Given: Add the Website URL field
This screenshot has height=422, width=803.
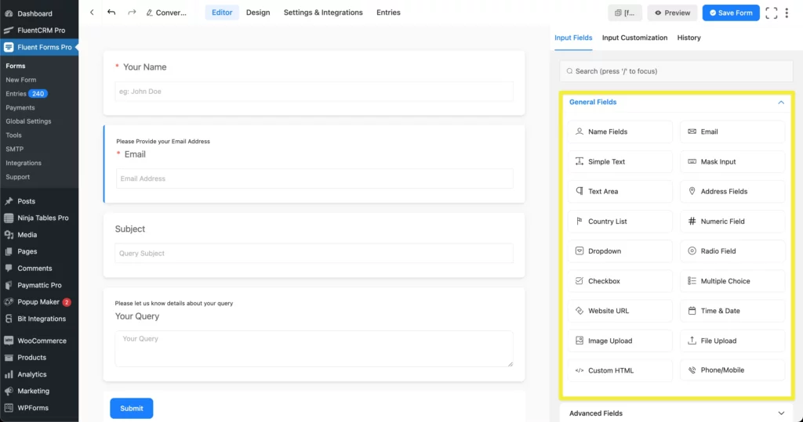Looking at the screenshot, I should tap(620, 311).
